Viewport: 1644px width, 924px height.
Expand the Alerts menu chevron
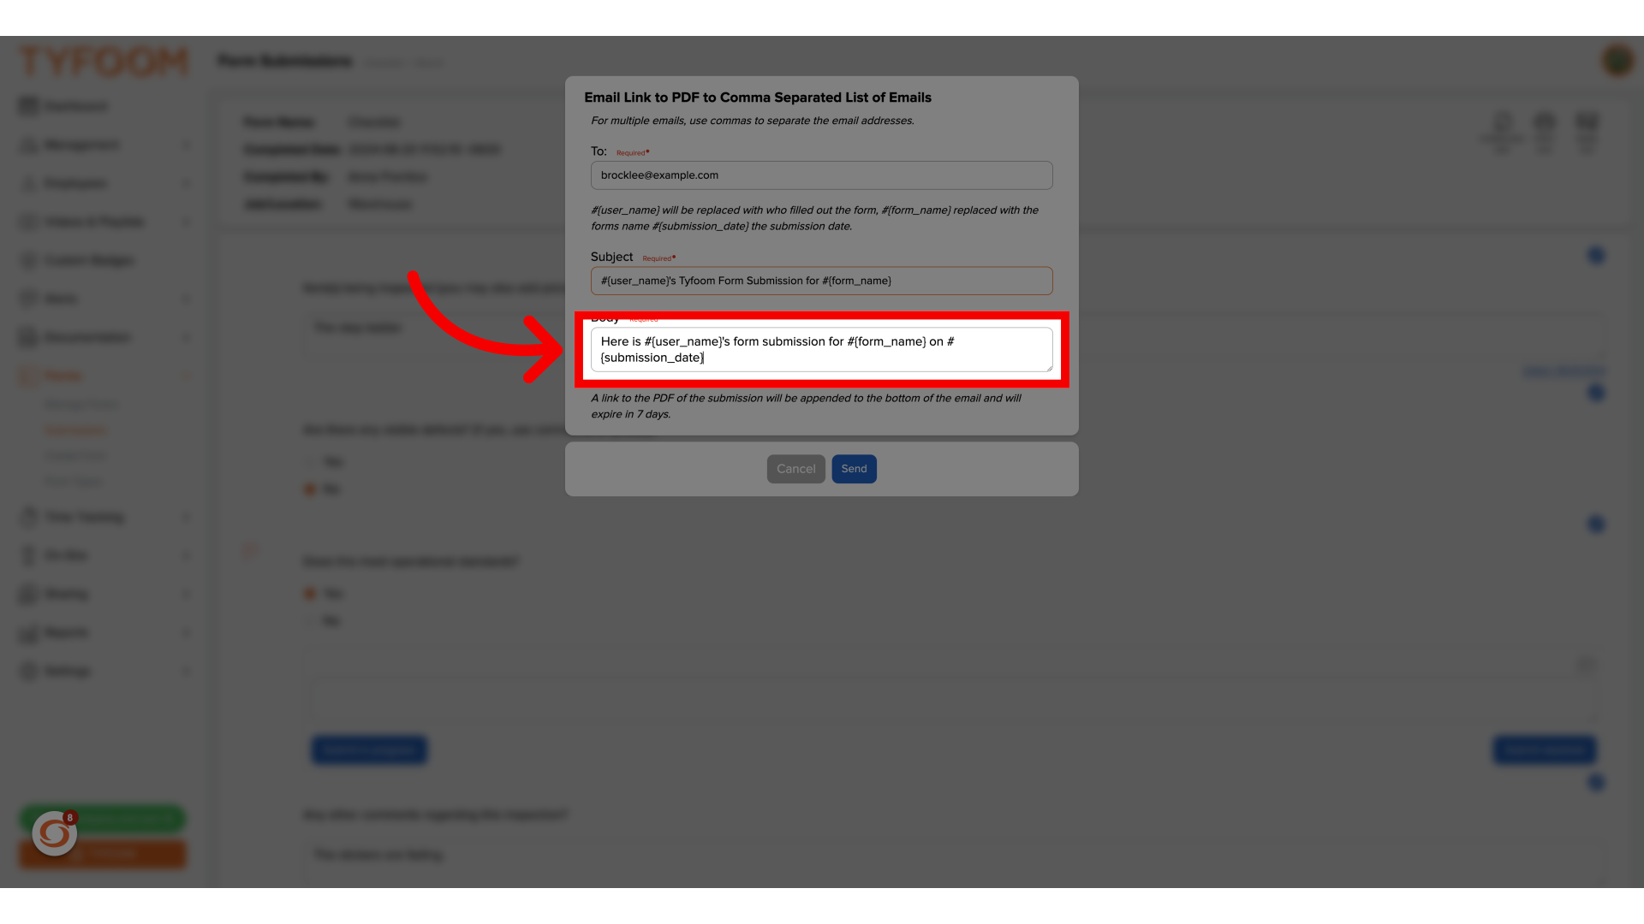[x=187, y=299]
